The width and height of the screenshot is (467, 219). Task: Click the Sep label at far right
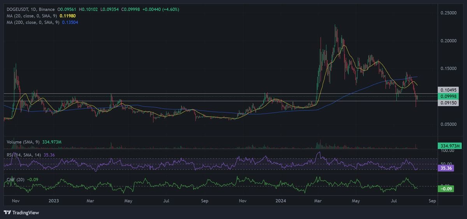432,201
